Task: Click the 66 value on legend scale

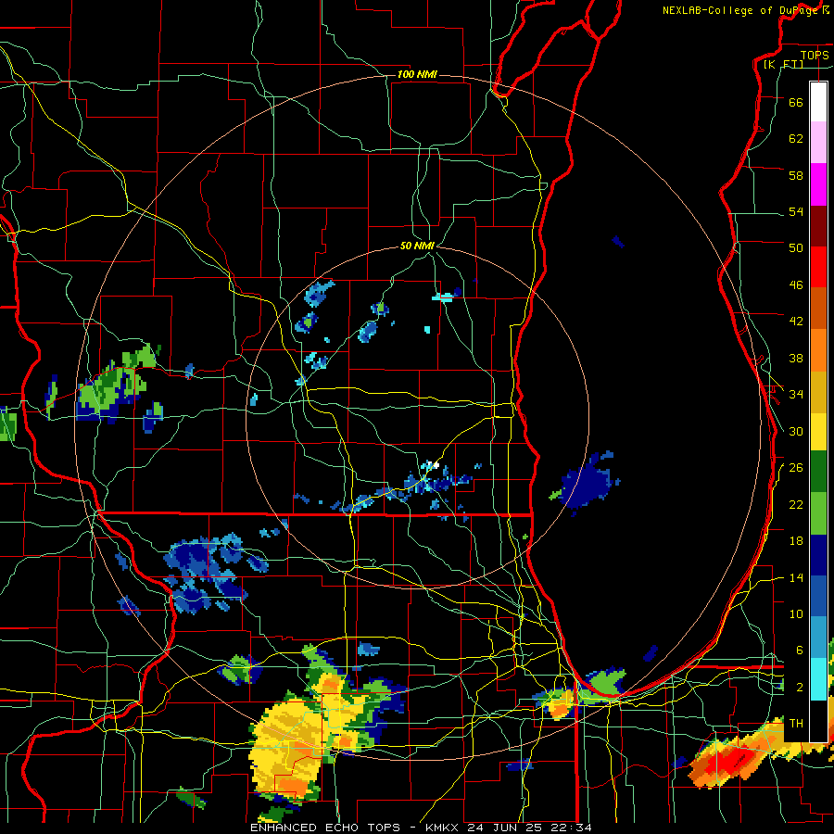Action: [796, 103]
